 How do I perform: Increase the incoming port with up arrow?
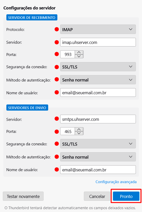pyautogui.click(x=79, y=52)
